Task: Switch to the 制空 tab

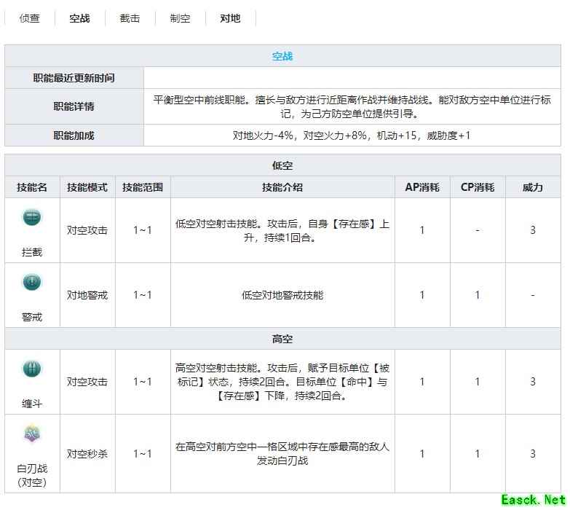Action: pos(181,18)
